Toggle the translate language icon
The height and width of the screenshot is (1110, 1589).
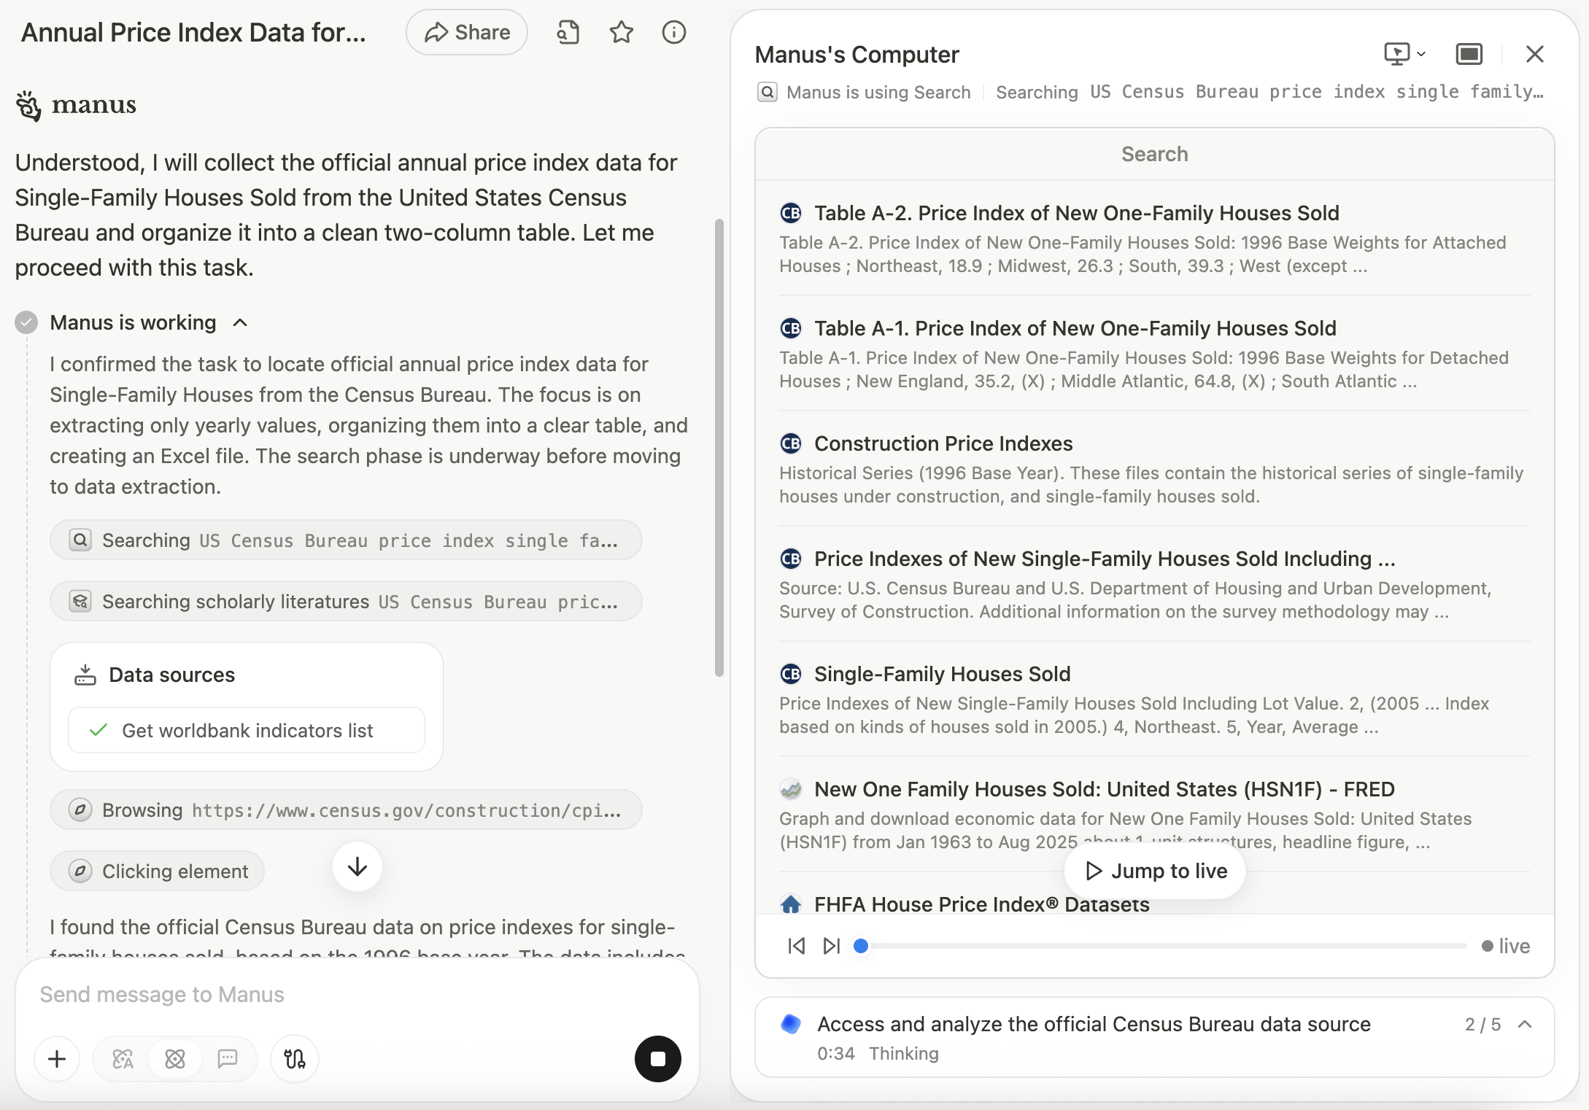123,1059
